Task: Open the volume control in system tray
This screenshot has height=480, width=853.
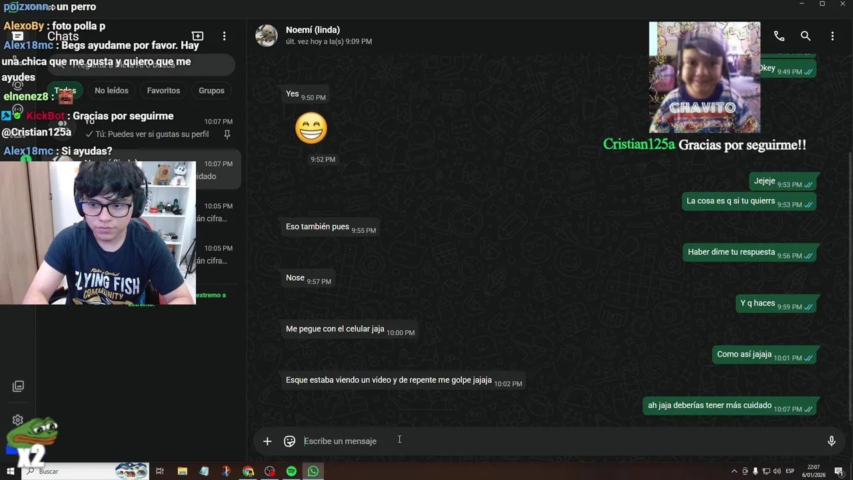Action: 776,471
